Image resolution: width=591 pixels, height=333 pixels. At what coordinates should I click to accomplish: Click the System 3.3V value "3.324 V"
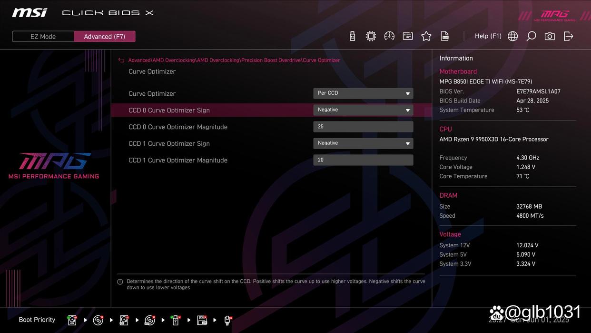pos(526,264)
